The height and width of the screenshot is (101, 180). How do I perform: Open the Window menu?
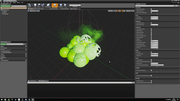(18, 3)
